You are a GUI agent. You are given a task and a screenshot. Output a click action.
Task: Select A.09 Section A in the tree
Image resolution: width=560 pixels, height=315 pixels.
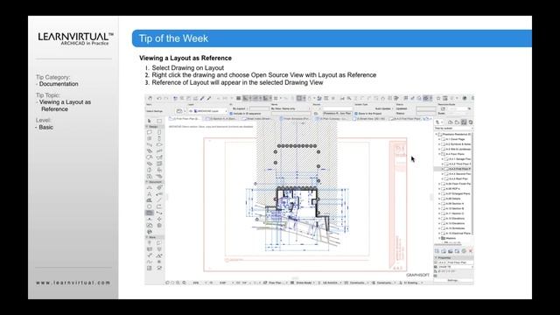click(x=451, y=204)
